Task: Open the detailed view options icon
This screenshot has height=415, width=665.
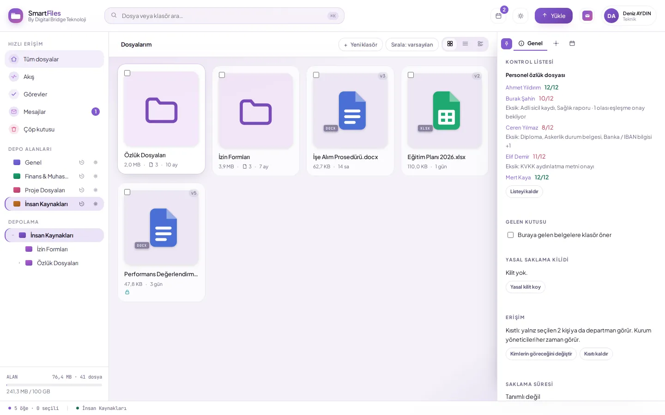Action: pyautogui.click(x=480, y=44)
